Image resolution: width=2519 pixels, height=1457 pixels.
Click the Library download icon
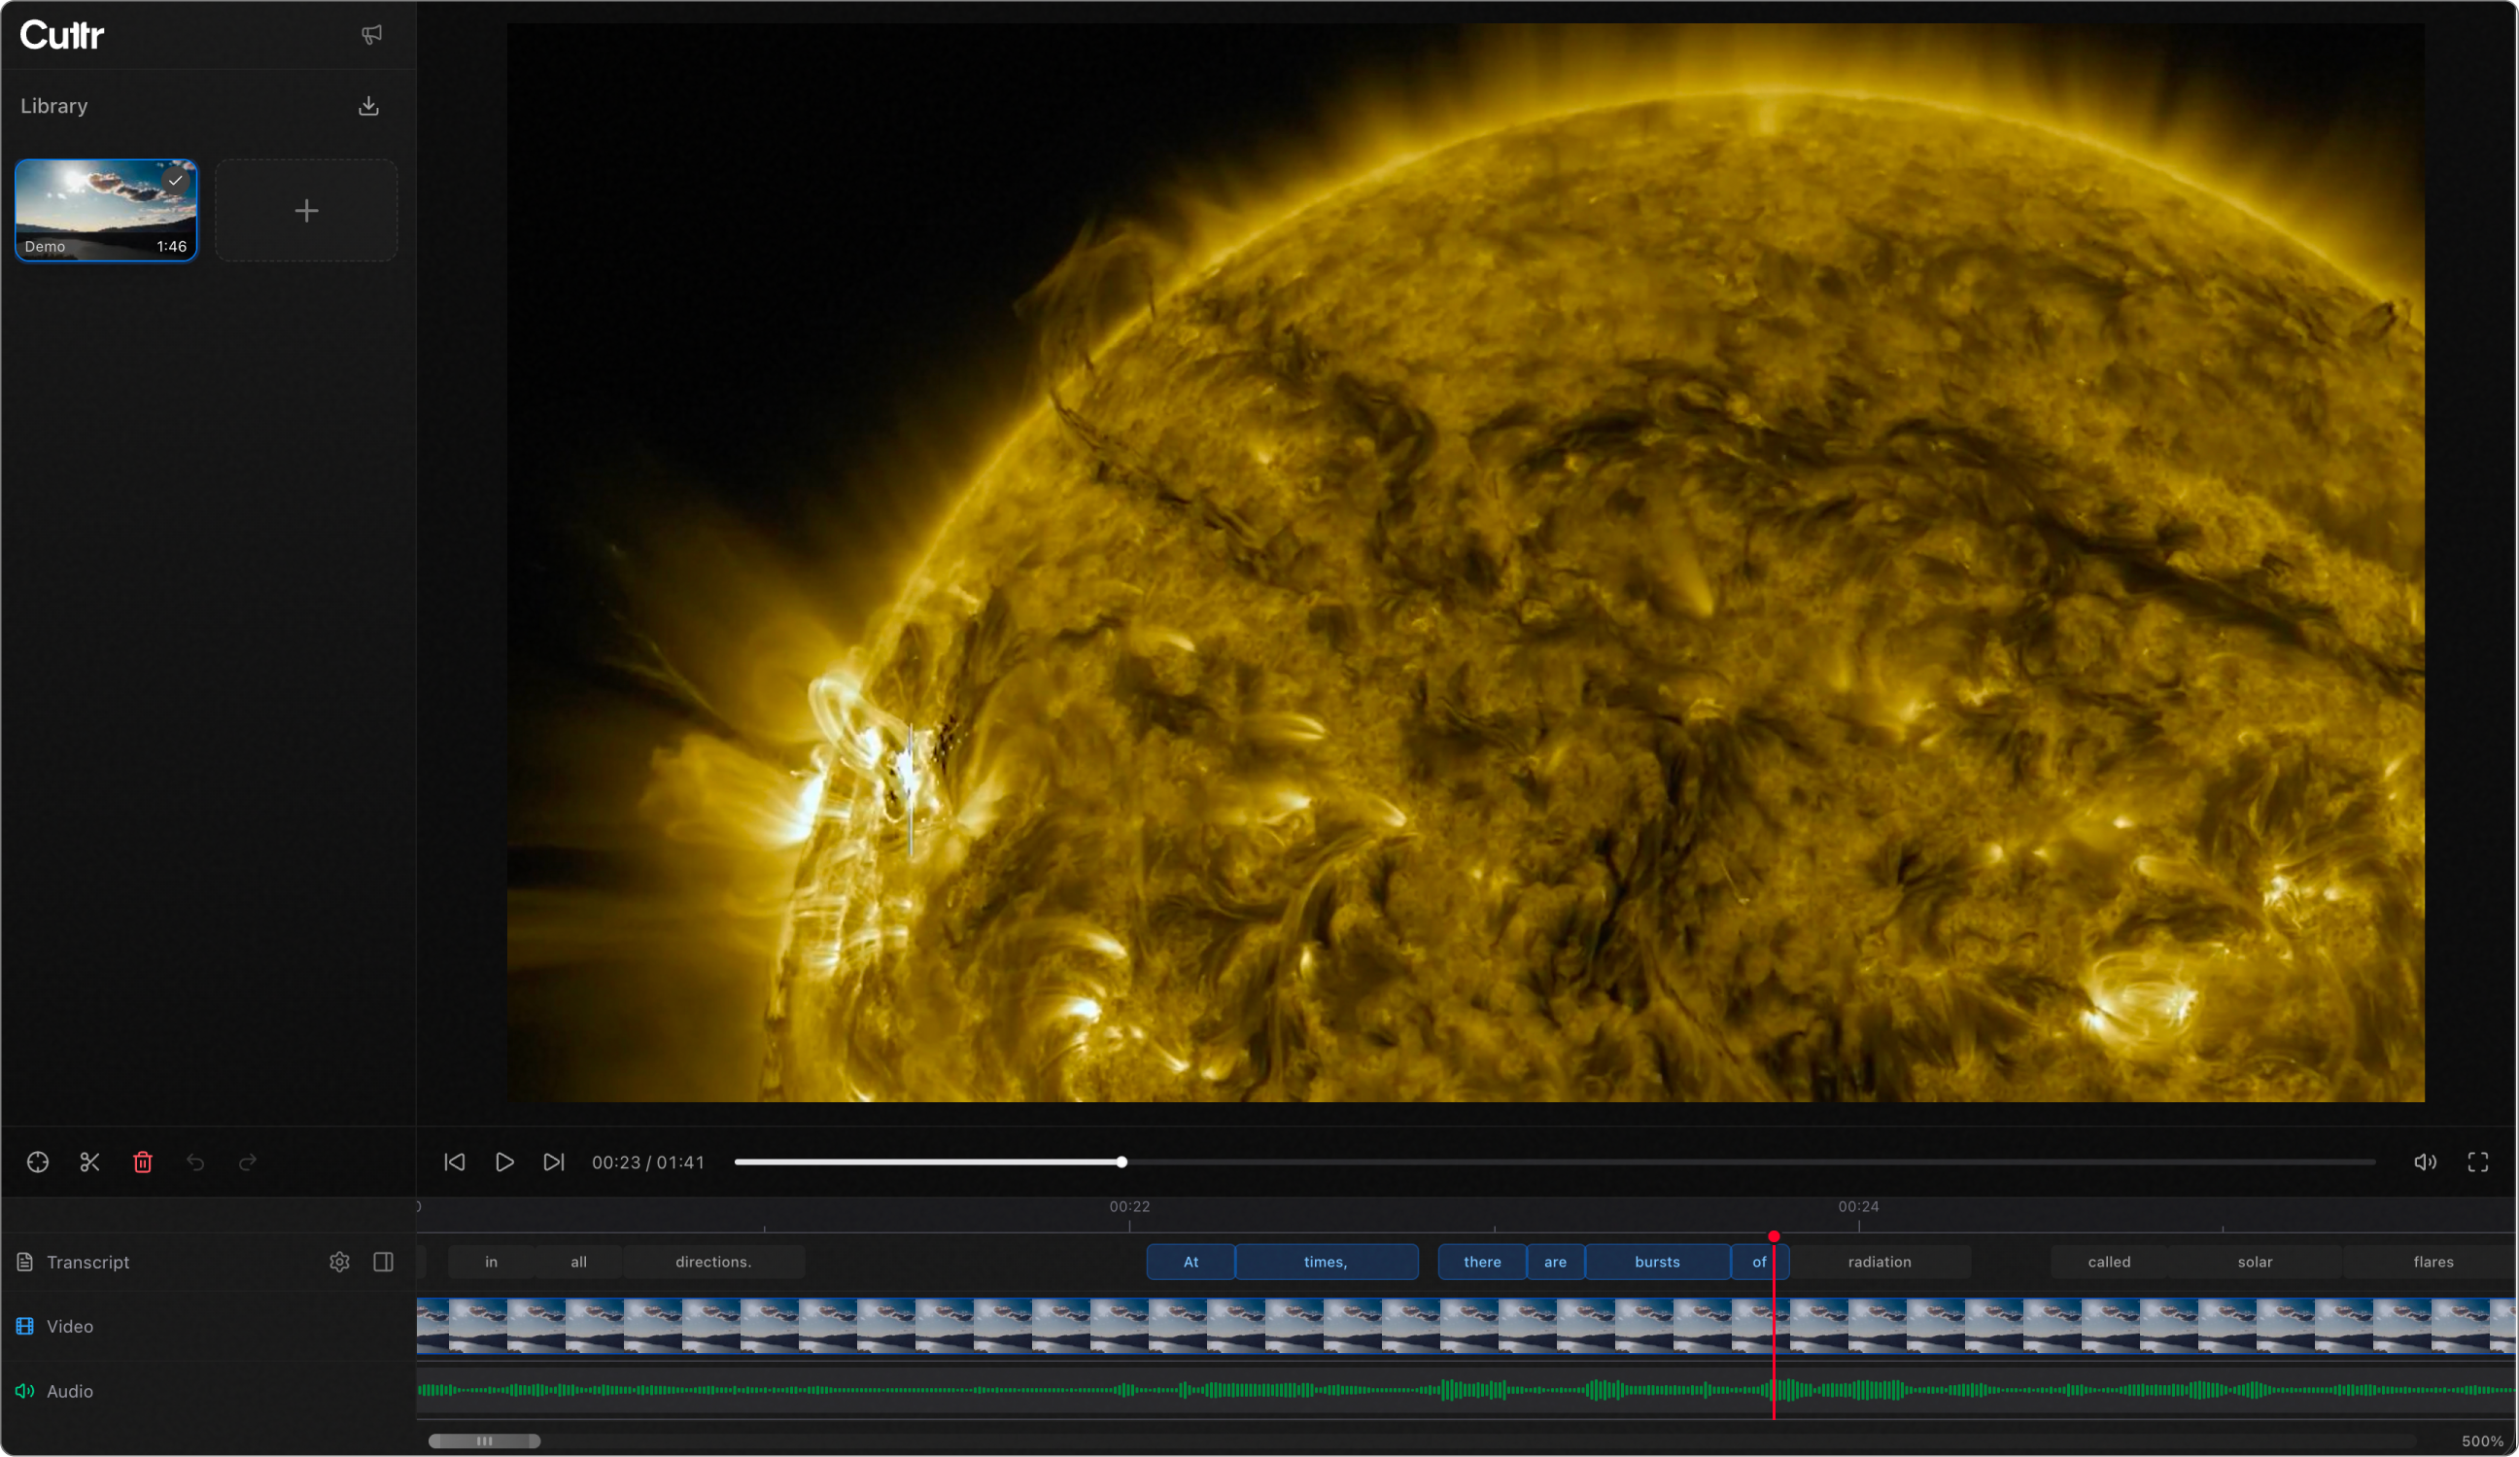coord(369,106)
